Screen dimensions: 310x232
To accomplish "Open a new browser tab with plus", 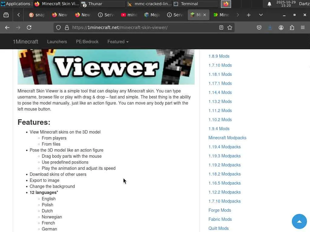I will click(249, 15).
